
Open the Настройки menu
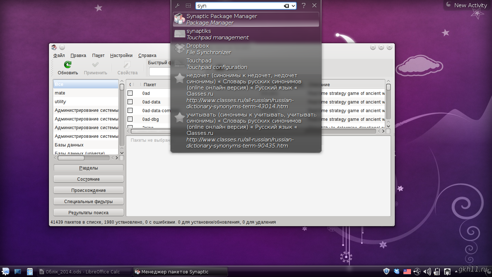121,55
